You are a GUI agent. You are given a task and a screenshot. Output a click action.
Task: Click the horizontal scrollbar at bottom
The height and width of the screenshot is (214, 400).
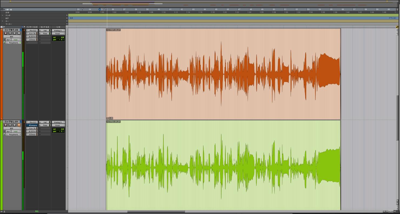(156, 212)
